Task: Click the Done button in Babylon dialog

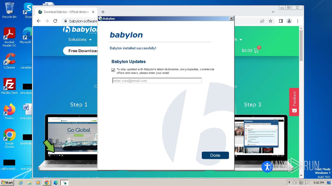Action: [215, 155]
